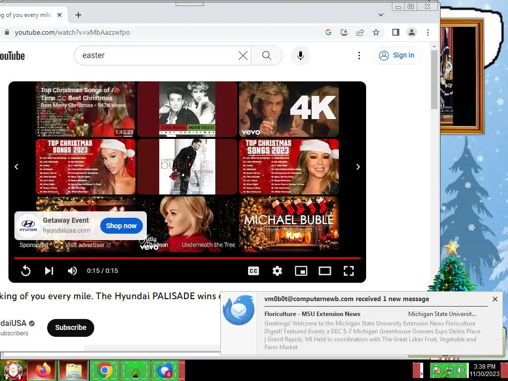
Task: Click the video title text
Action: click(110, 296)
